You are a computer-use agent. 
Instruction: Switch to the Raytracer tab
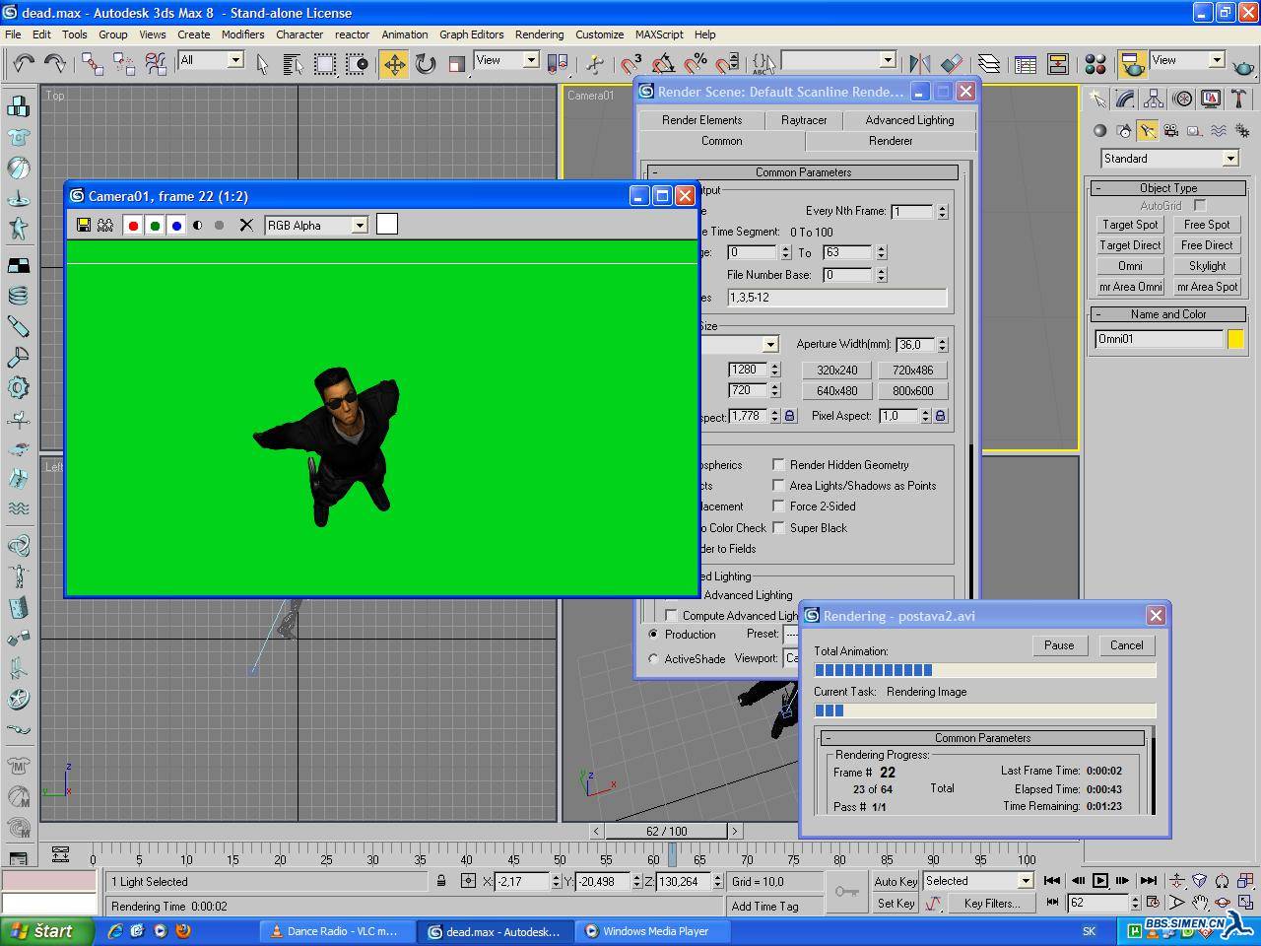tap(804, 120)
